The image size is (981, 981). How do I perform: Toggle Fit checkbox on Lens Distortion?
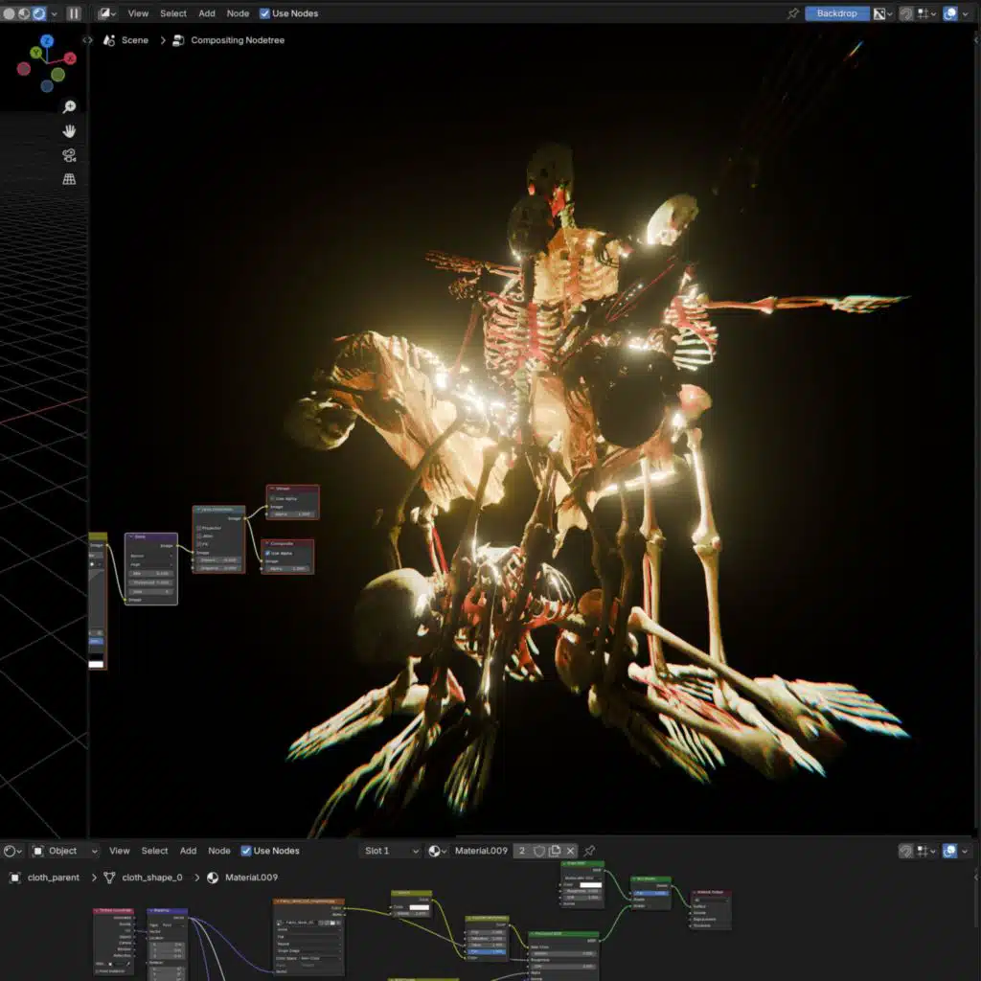pos(199,544)
